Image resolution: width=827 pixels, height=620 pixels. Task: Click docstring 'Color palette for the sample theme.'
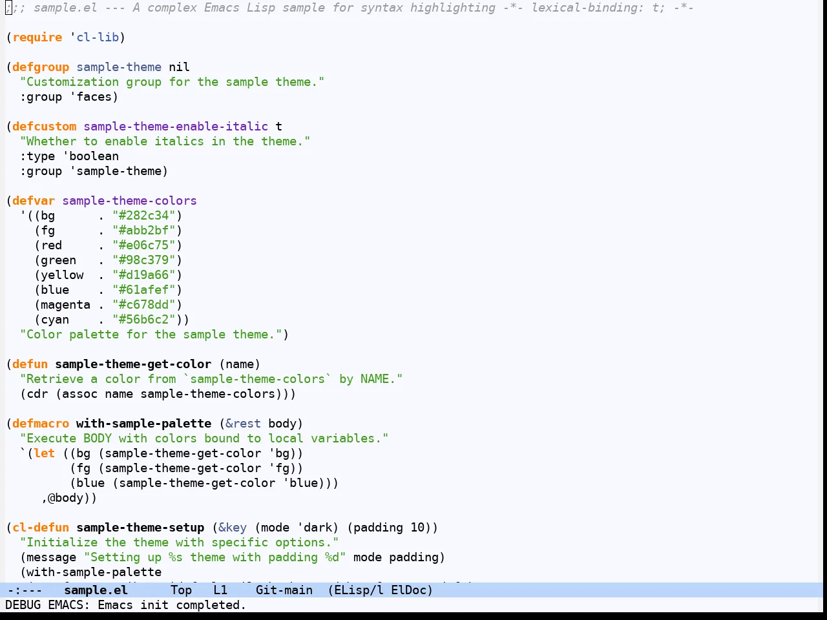(x=151, y=335)
